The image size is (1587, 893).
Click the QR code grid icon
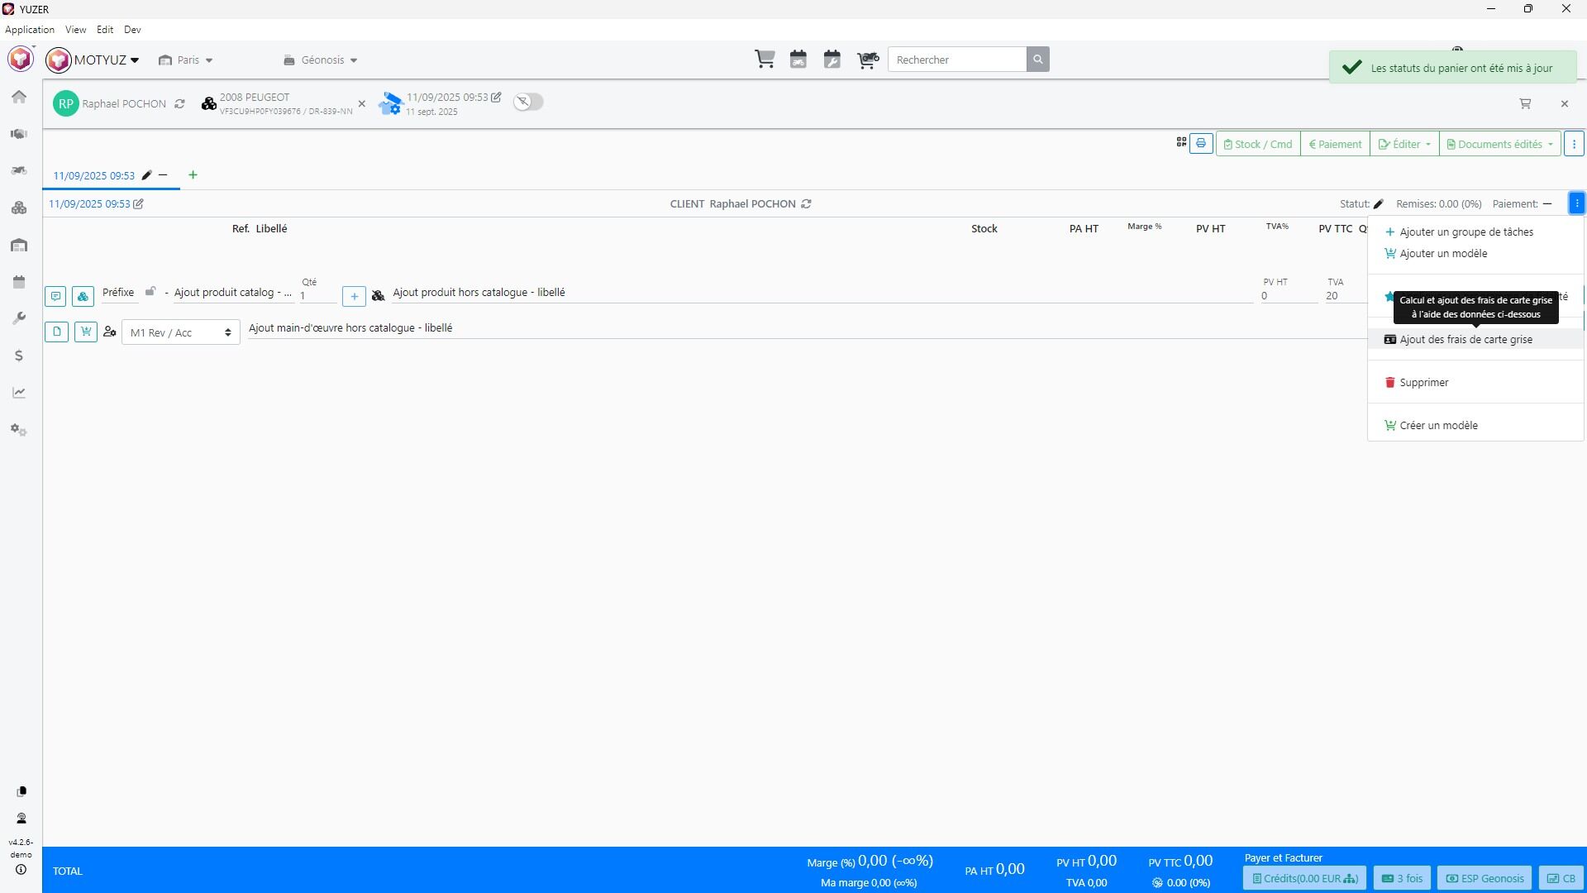coord(1181,143)
